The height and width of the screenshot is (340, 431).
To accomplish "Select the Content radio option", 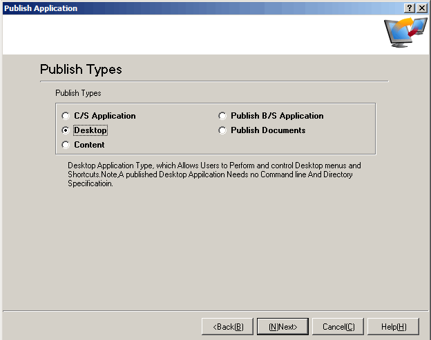I will click(x=66, y=145).
